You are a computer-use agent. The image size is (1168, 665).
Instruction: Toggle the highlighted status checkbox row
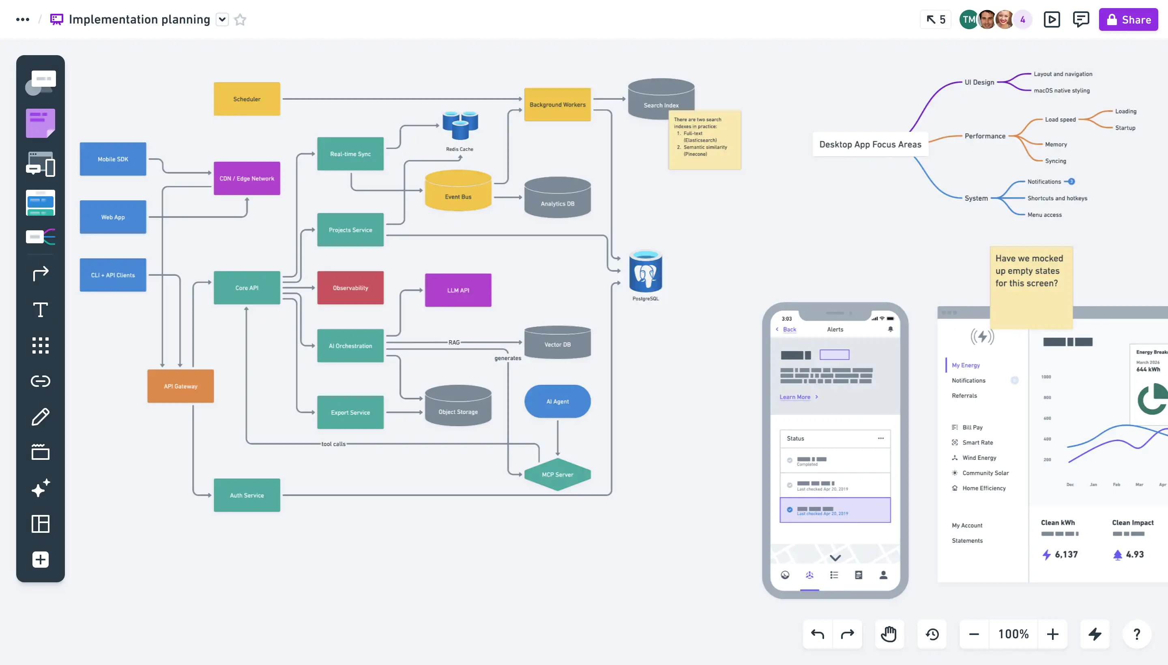click(790, 510)
